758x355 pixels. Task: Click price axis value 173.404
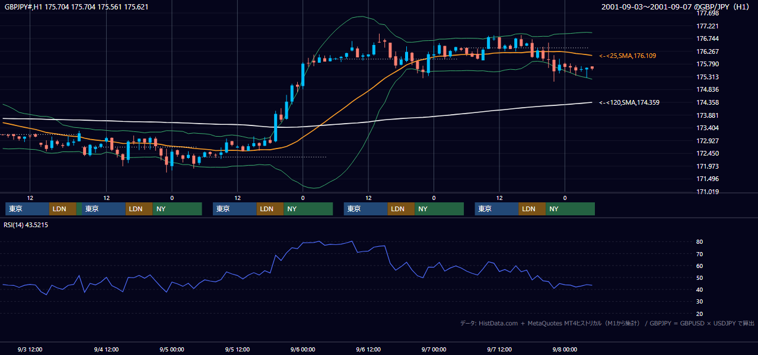(x=708, y=128)
